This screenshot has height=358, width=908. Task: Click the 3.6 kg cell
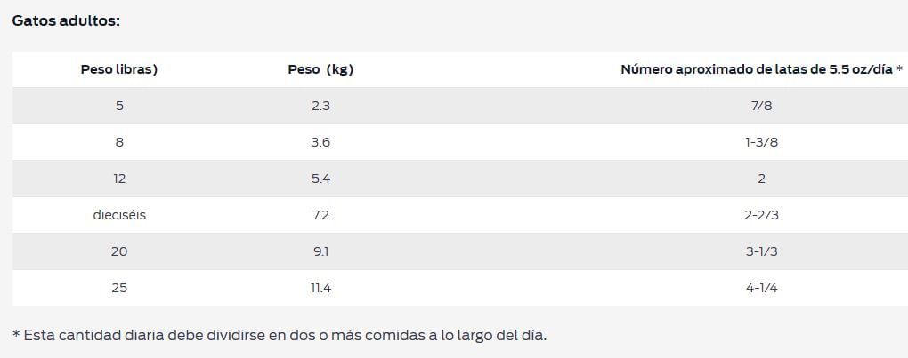coord(320,142)
